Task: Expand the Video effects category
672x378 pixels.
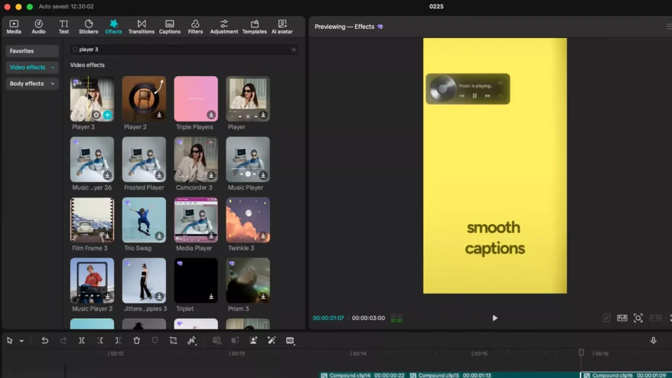Action: [x=31, y=67]
